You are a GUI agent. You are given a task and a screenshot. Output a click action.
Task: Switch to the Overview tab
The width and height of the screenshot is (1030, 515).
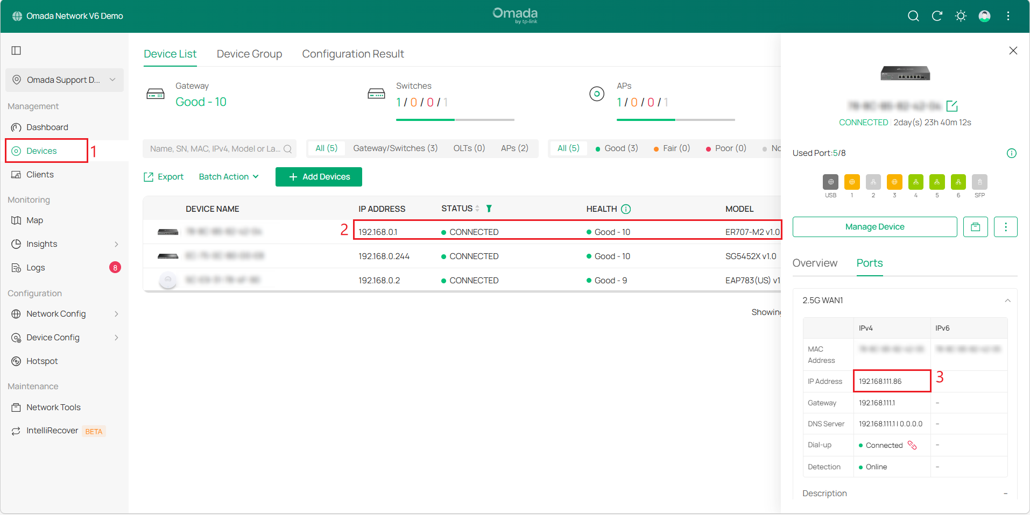pos(815,263)
